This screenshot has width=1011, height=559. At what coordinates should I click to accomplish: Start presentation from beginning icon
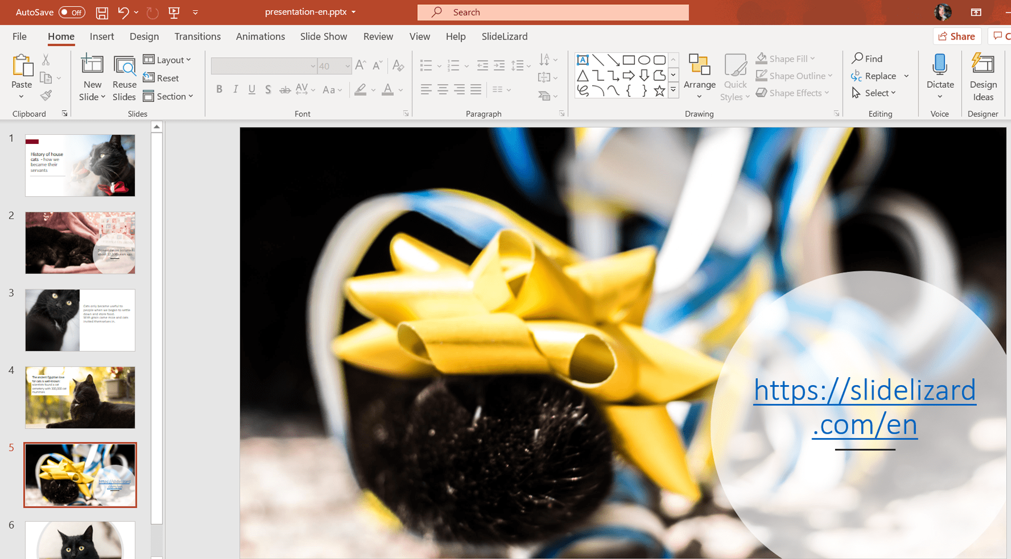pyautogui.click(x=174, y=12)
